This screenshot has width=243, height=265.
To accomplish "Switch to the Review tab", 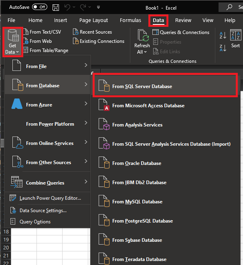I will coord(183,20).
